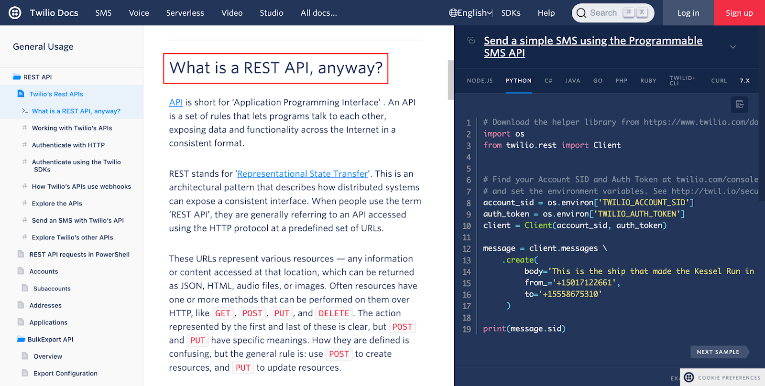Screen dimensions: 765x386
Task: Click the Accounts page icon
Action: (x=21, y=271)
